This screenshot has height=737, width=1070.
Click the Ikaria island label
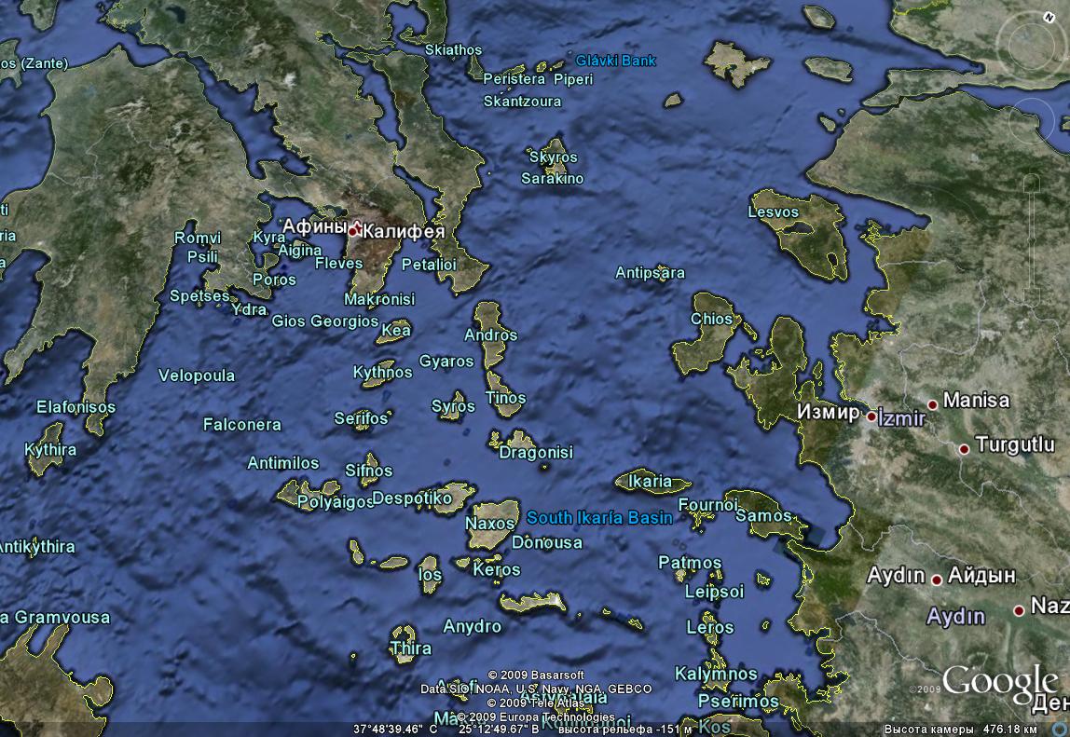pyautogui.click(x=650, y=482)
